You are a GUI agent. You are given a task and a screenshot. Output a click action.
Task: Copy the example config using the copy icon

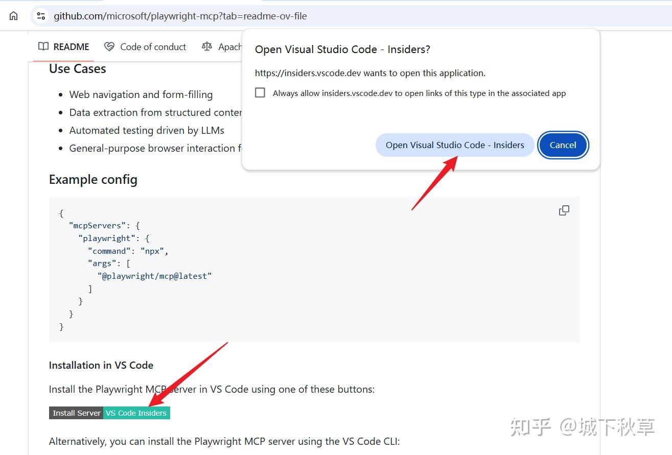click(564, 210)
